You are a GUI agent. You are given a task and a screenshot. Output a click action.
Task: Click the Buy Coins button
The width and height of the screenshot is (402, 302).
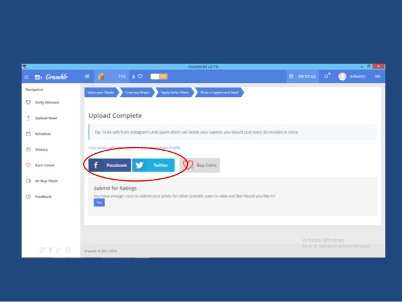200,165
